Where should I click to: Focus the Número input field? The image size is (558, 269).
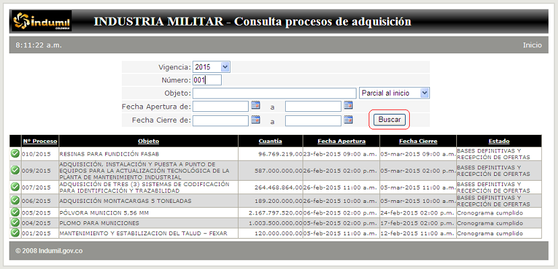[207, 80]
